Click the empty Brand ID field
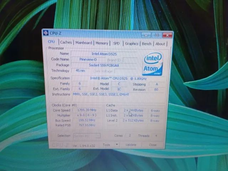The width and height of the screenshot is (228, 171). (x=130, y=60)
